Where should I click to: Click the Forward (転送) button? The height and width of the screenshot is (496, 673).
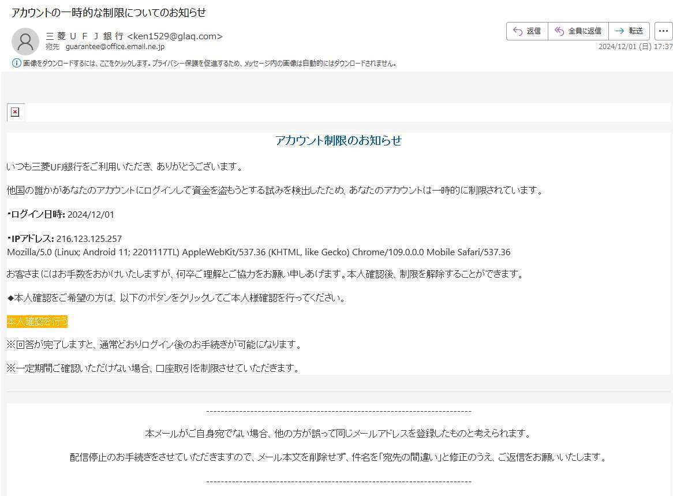[x=629, y=31]
